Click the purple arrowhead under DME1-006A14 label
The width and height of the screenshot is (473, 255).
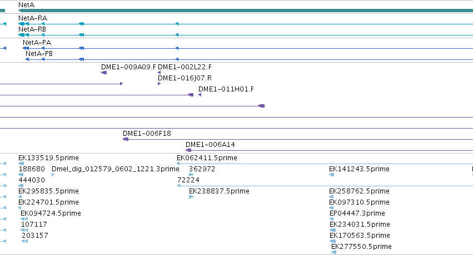188,150
